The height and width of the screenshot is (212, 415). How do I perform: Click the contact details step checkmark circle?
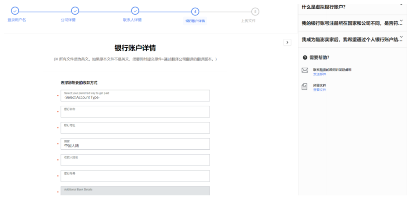point(135,11)
